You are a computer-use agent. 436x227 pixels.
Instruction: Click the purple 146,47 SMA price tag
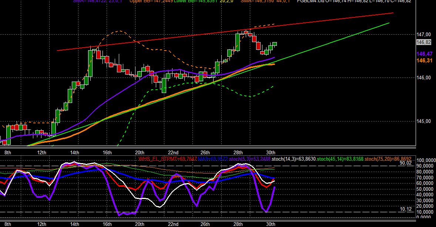[x=424, y=54]
